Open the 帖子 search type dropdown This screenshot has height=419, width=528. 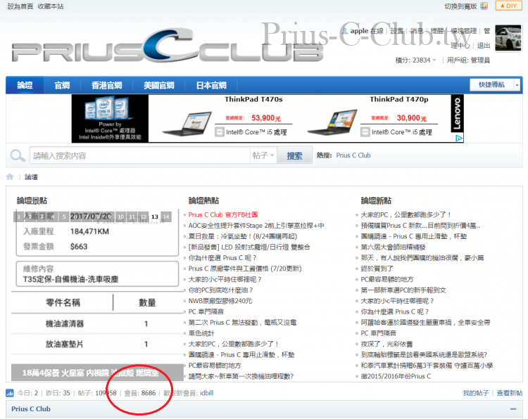coord(264,155)
